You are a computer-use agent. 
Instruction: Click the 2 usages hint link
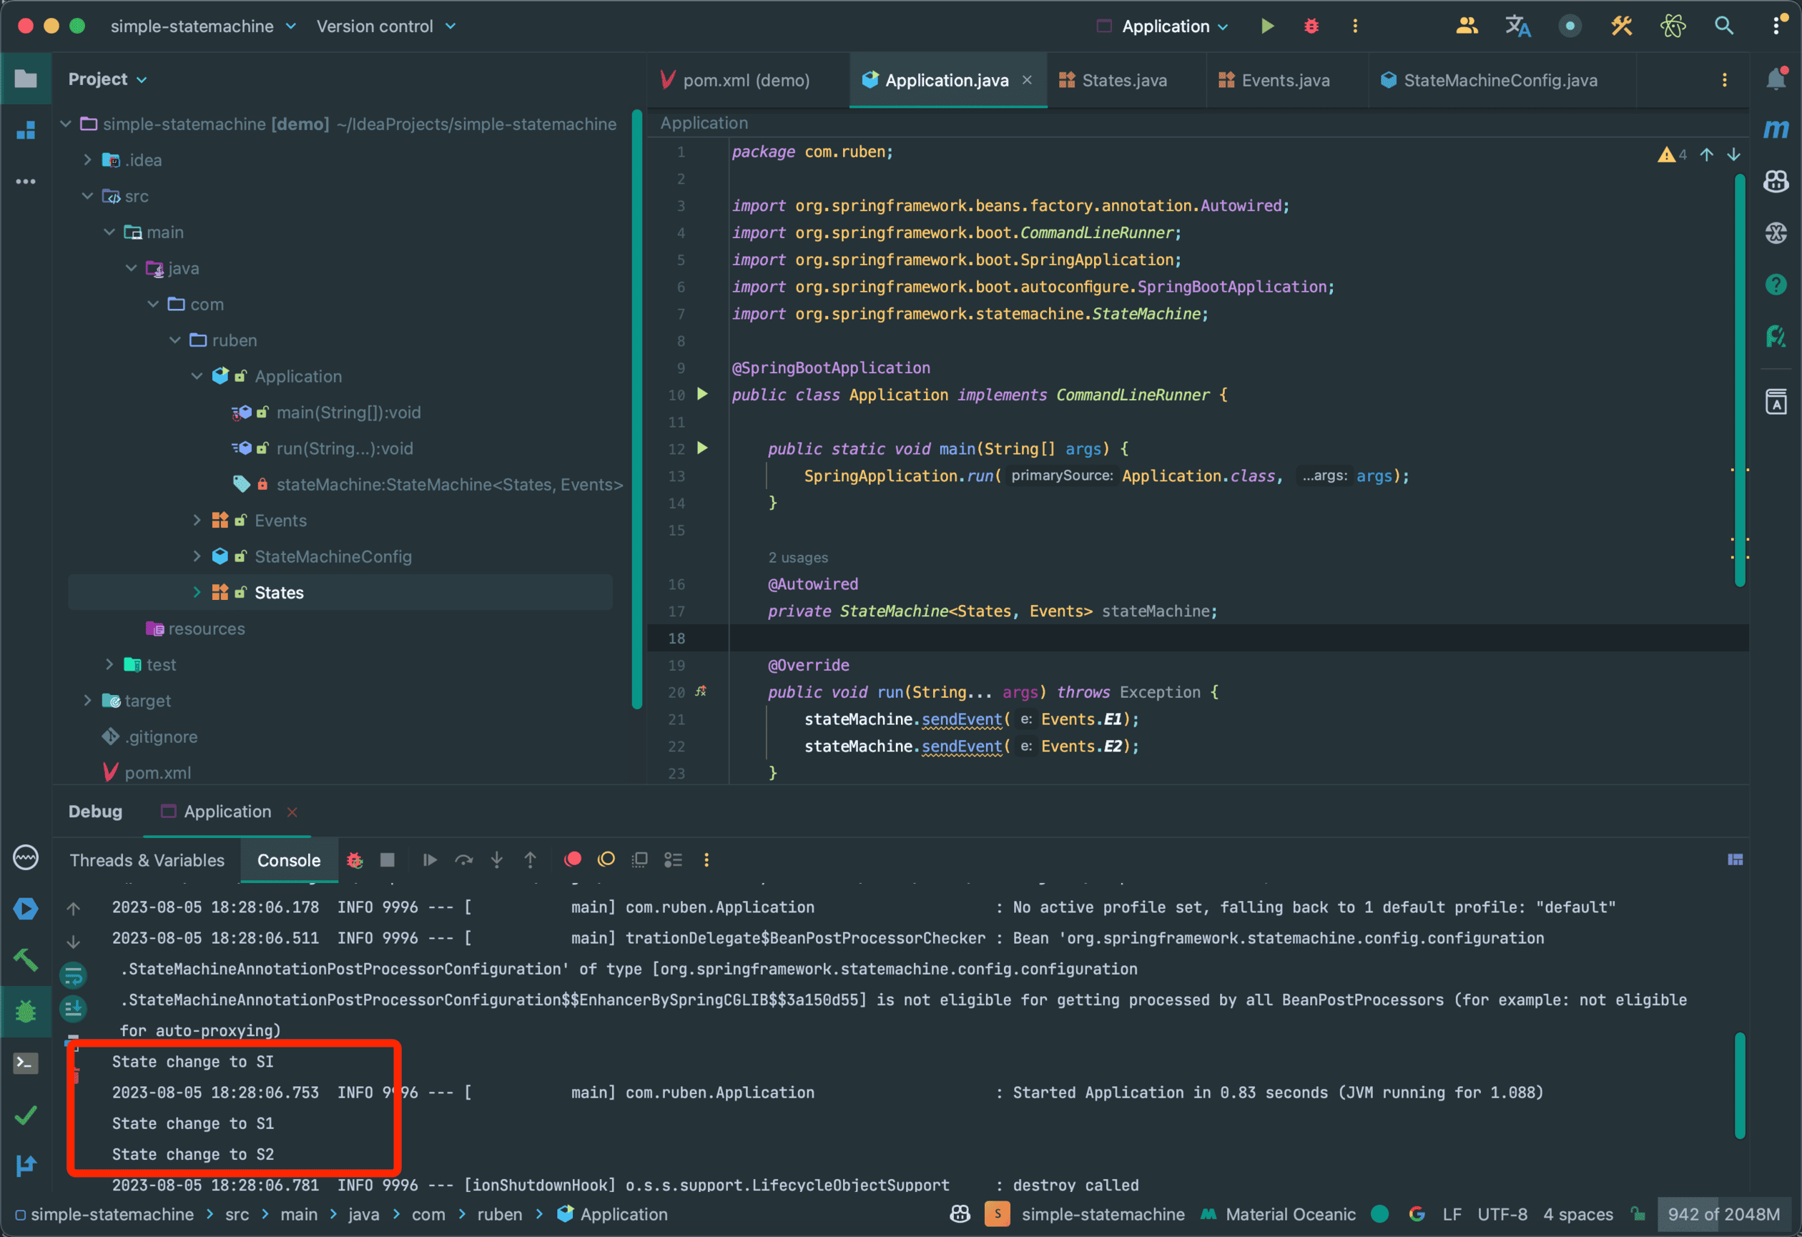797,558
